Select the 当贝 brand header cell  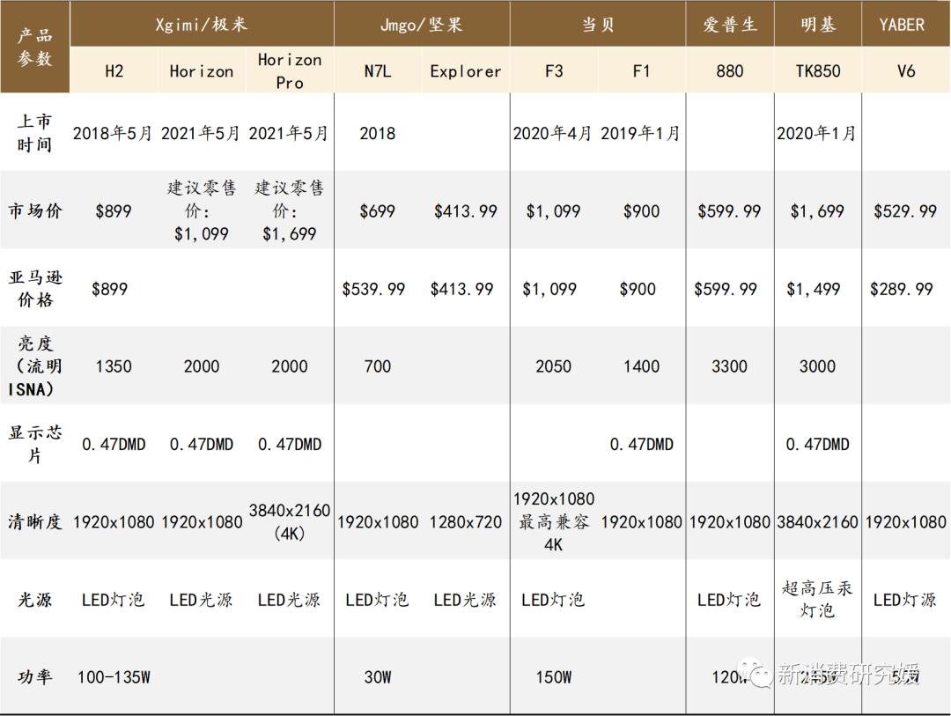pos(598,25)
